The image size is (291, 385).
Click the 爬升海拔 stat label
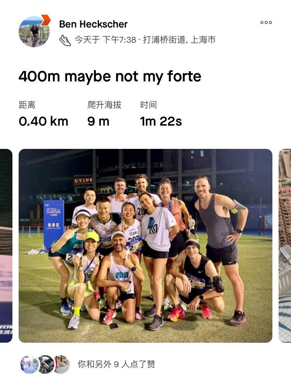[104, 105]
